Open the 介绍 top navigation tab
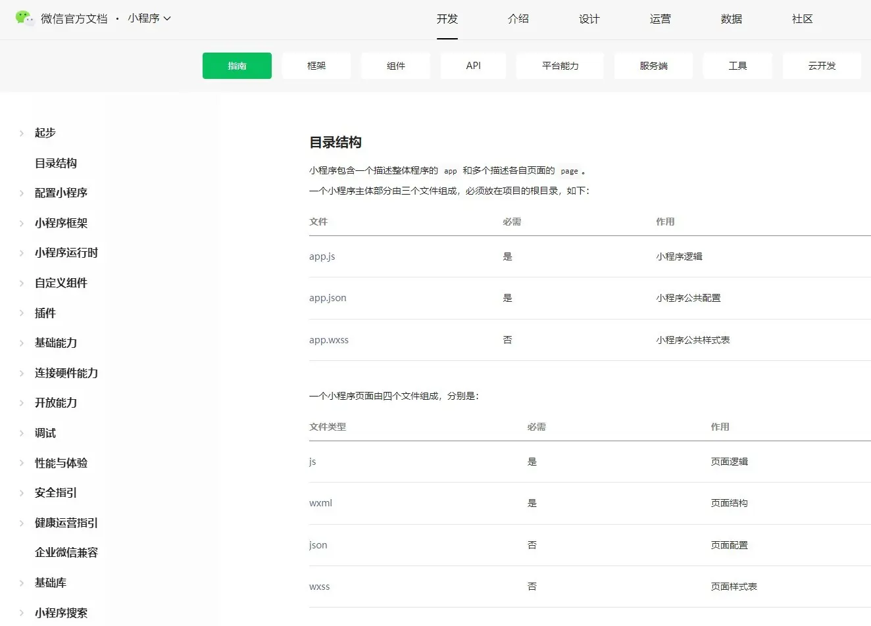 click(518, 19)
